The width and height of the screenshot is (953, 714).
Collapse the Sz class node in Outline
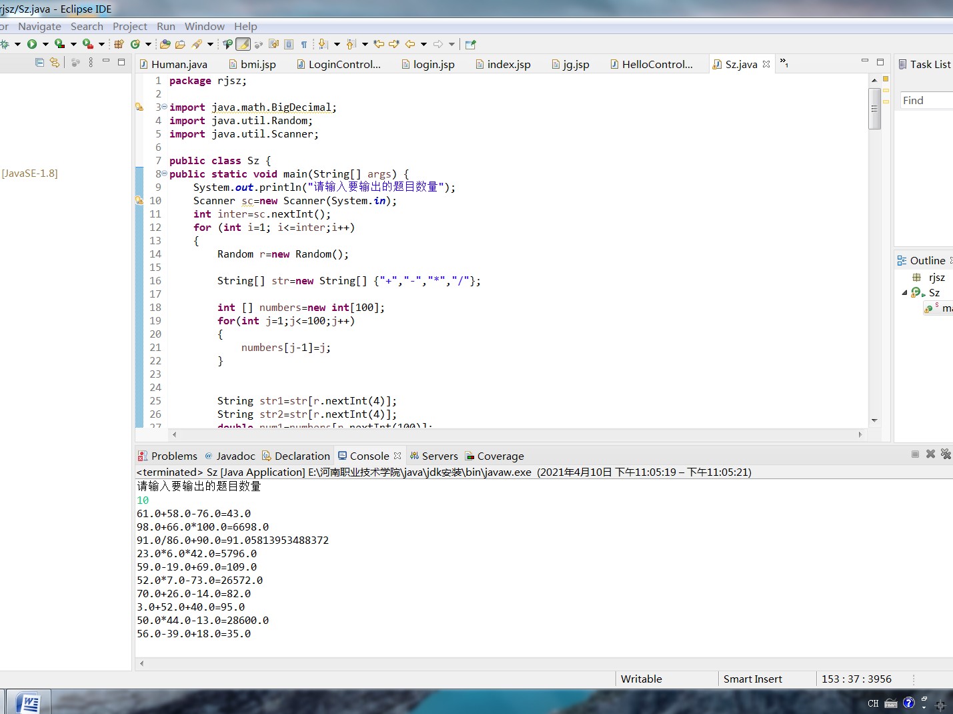pos(905,293)
